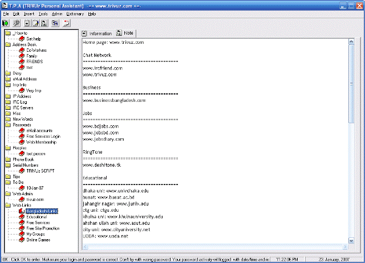Click the red book icon beside Co-Workers
365x263 pixels.
[22, 50]
